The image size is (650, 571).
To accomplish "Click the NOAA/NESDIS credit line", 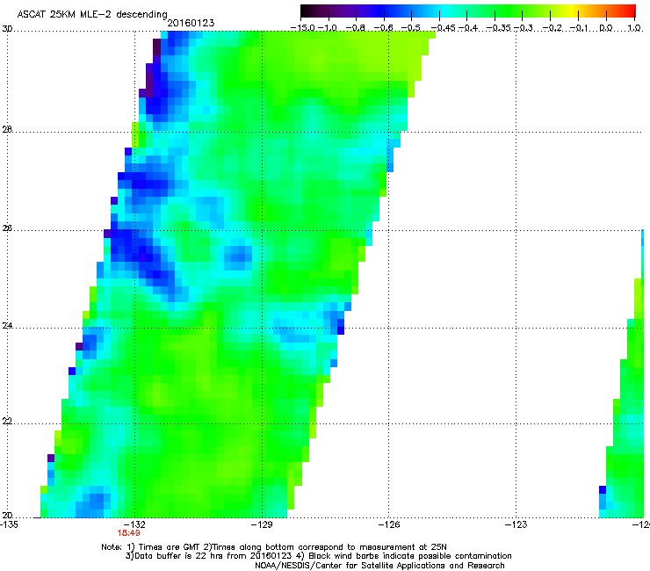I will [x=379, y=566].
